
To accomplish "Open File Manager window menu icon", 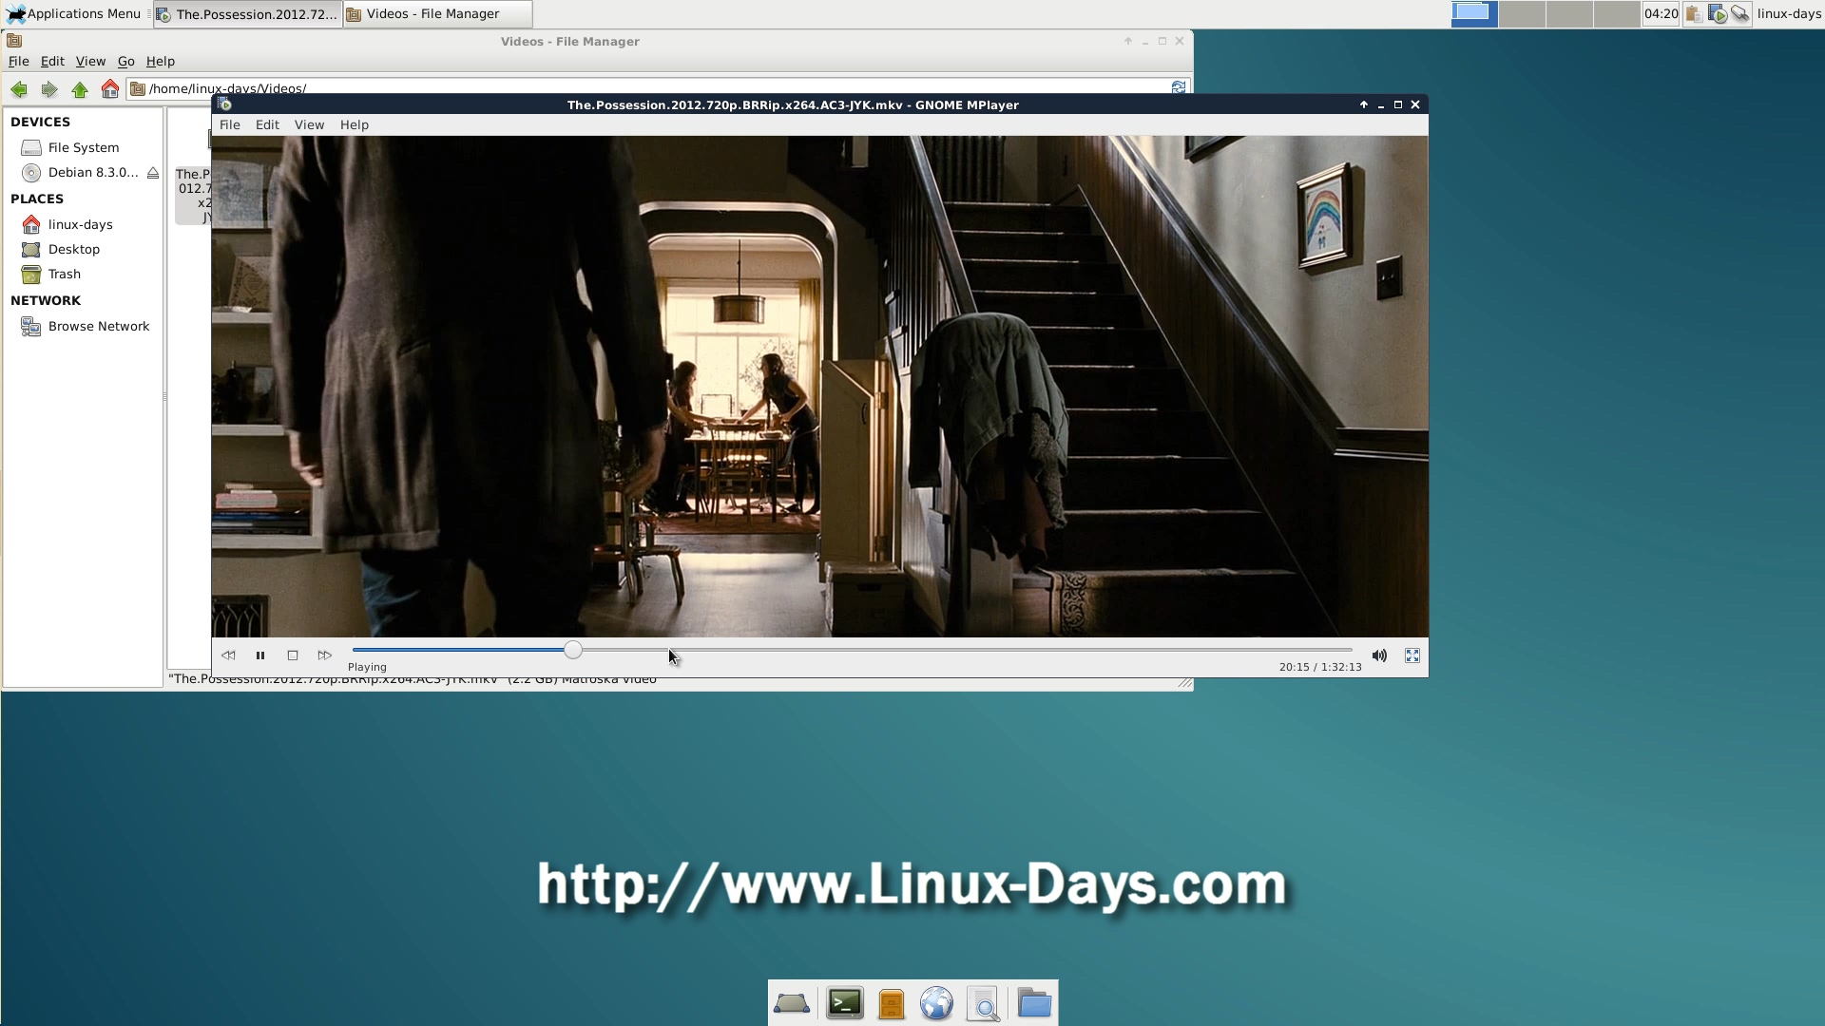I will click(14, 41).
